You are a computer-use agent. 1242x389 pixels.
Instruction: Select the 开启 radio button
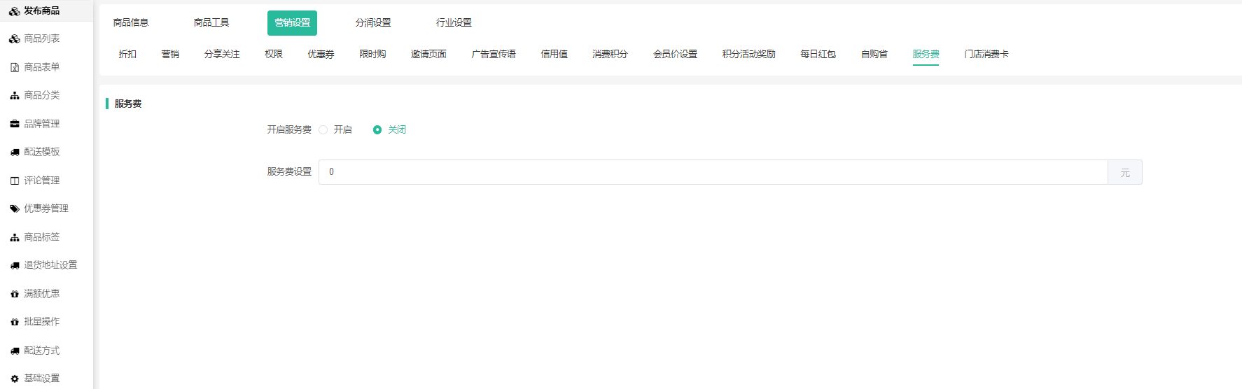tap(323, 130)
